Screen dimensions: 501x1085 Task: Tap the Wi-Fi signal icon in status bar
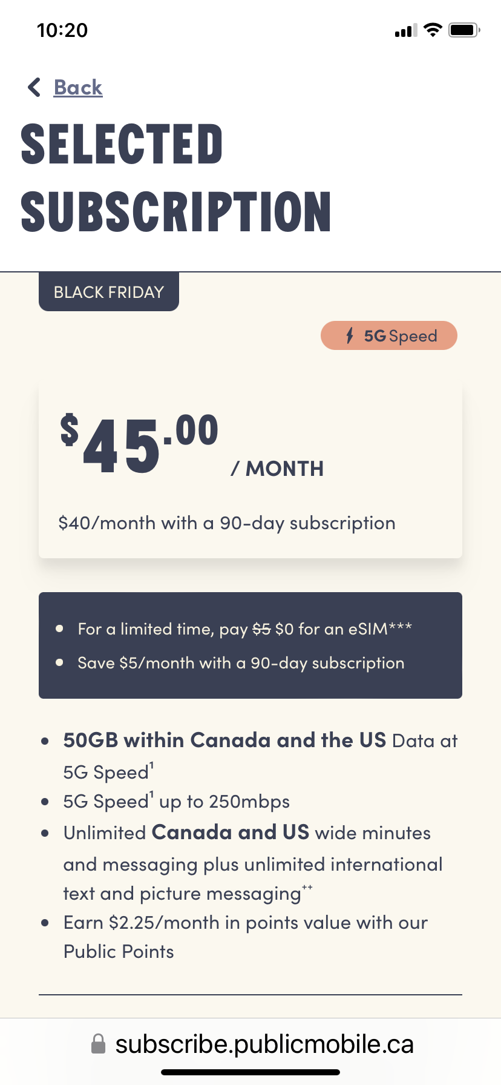click(433, 30)
